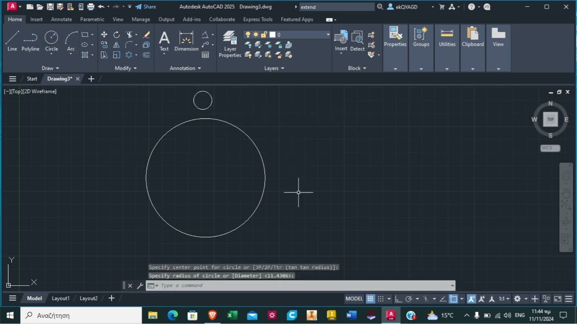Open Layer Properties manager
This screenshot has height=324, width=577.
click(230, 44)
